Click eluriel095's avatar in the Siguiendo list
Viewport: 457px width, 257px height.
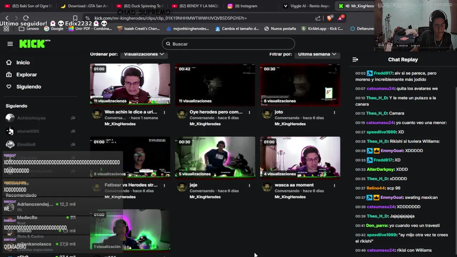[10, 131]
